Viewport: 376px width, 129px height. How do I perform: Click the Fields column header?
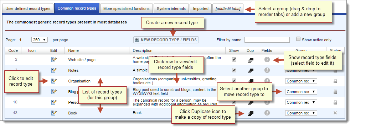click(x=267, y=50)
